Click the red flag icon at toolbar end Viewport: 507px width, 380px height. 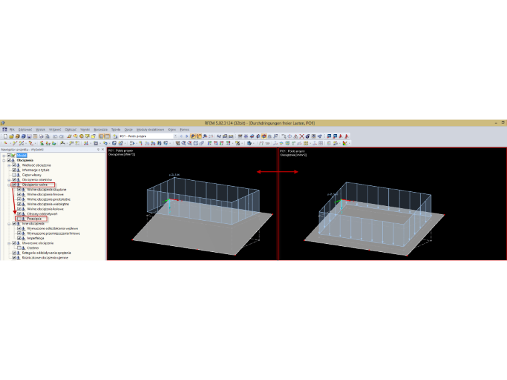click(x=347, y=137)
